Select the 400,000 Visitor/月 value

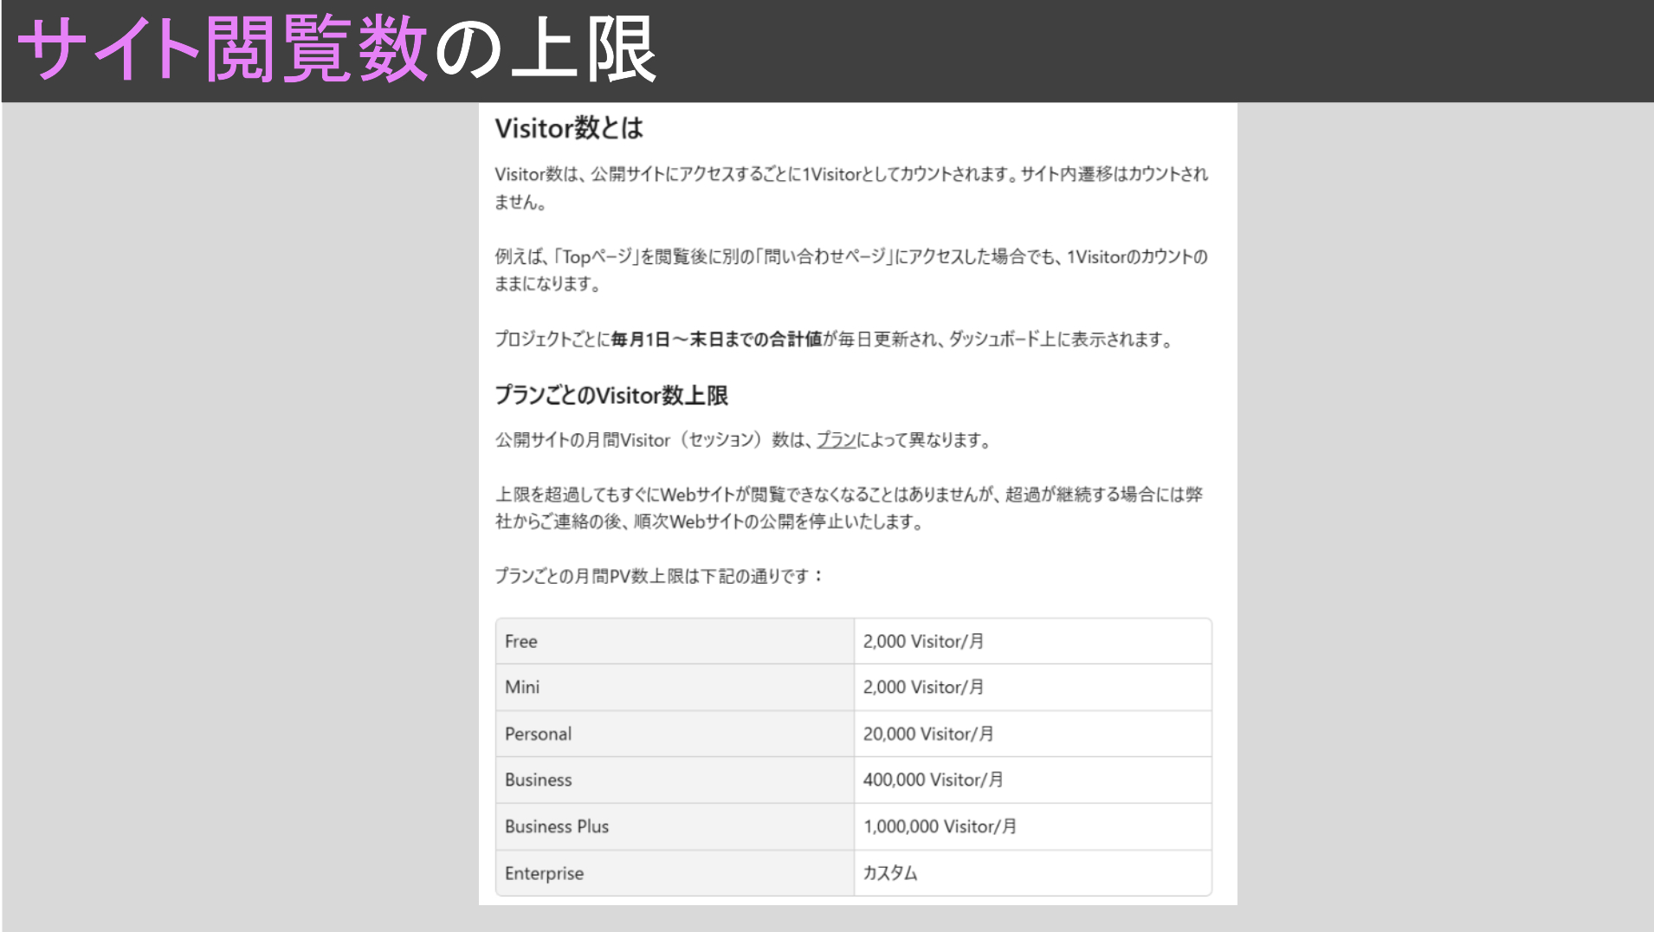pos(933,780)
